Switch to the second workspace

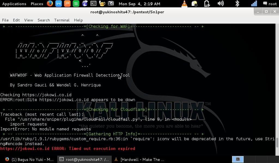click(x=250, y=159)
